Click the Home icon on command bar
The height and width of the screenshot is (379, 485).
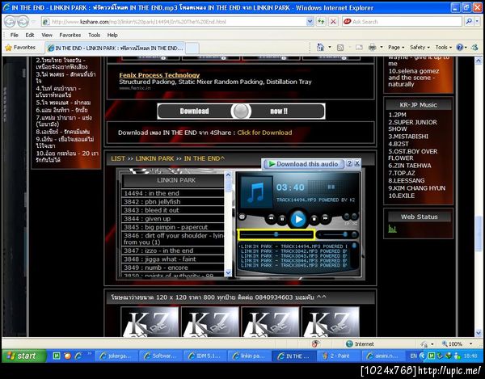tap(320, 48)
